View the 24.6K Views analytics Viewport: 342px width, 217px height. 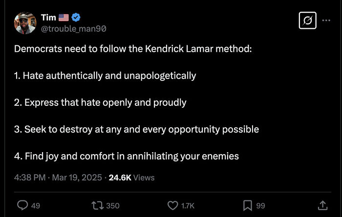tap(131, 178)
